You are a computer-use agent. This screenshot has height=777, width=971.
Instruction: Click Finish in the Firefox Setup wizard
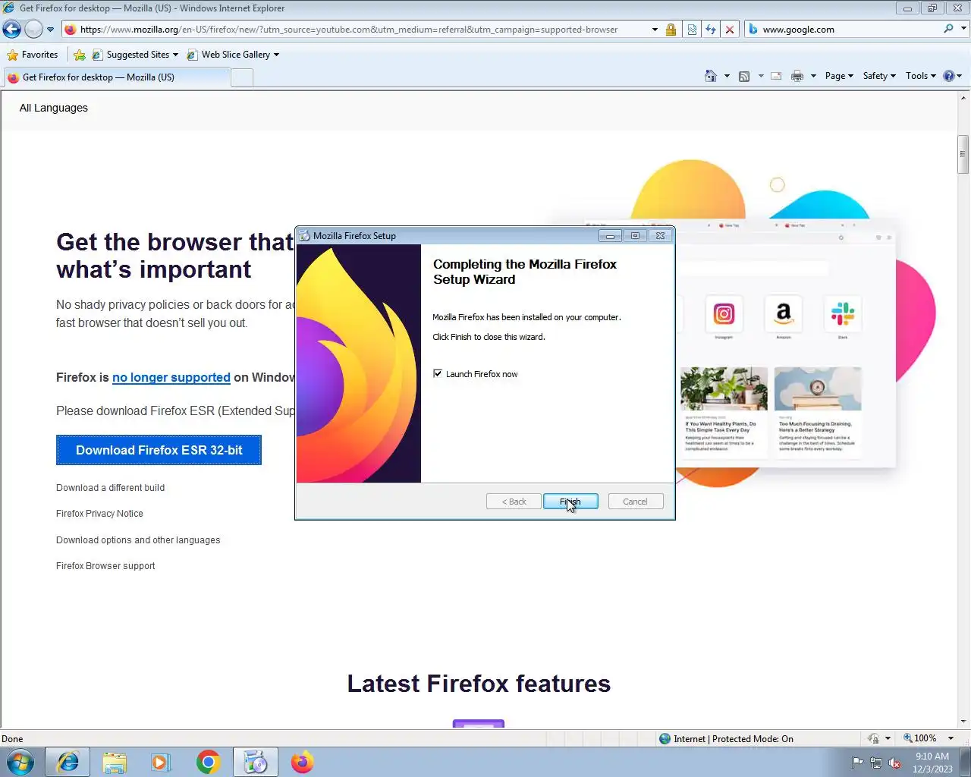point(570,502)
